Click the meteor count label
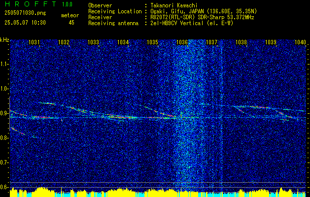Screen dimensions: 310x197 (x=70, y=15)
